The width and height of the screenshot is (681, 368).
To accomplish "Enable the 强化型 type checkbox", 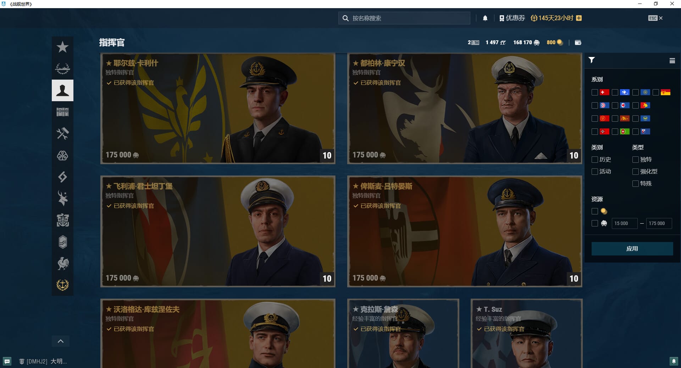I will click(x=636, y=172).
